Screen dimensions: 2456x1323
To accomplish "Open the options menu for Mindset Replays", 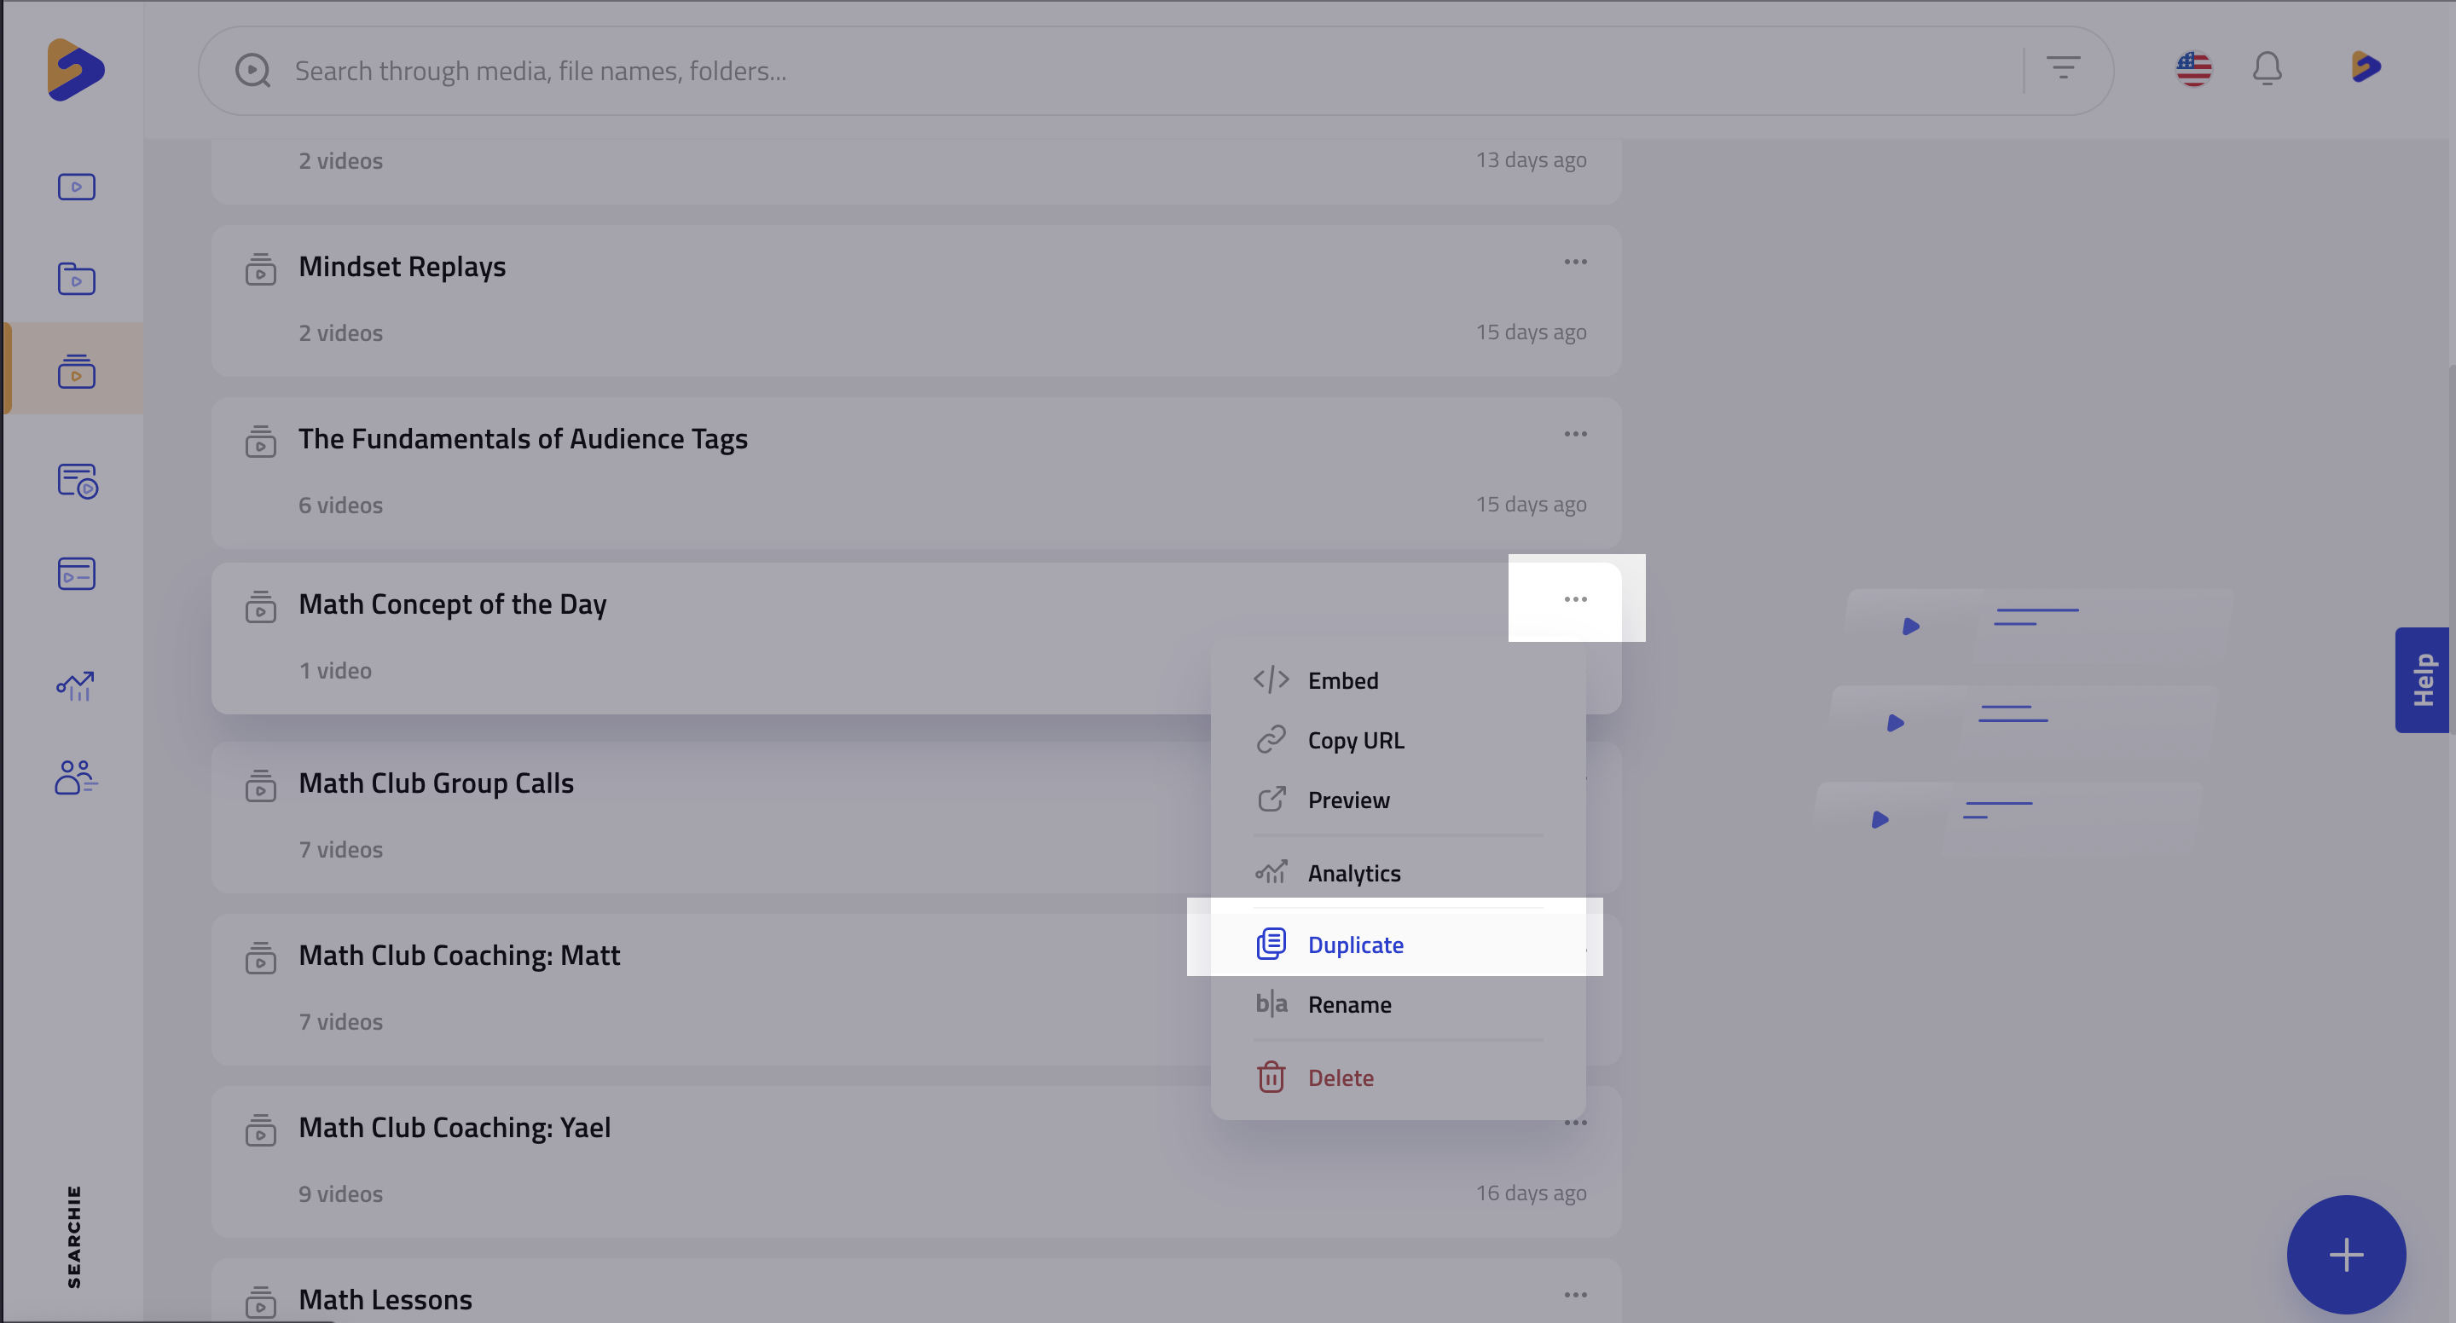I will 1575,261.
